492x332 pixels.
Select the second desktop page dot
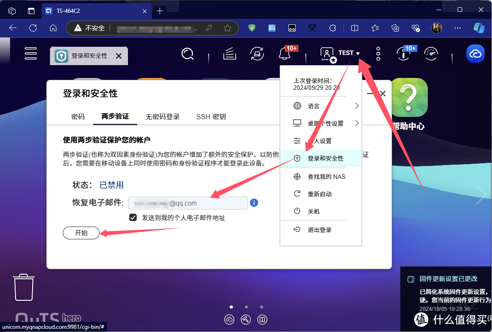coord(246,307)
